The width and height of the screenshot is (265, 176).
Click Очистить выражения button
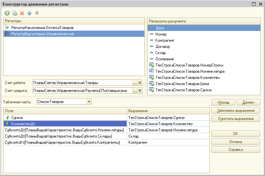[235, 119]
